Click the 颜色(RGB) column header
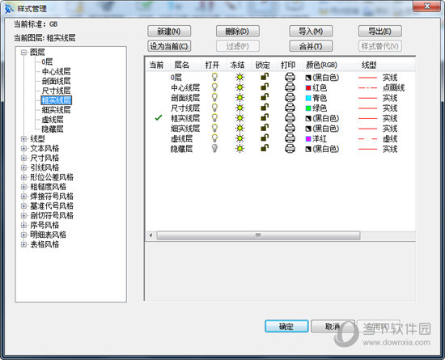The height and width of the screenshot is (360, 445). pyautogui.click(x=329, y=65)
